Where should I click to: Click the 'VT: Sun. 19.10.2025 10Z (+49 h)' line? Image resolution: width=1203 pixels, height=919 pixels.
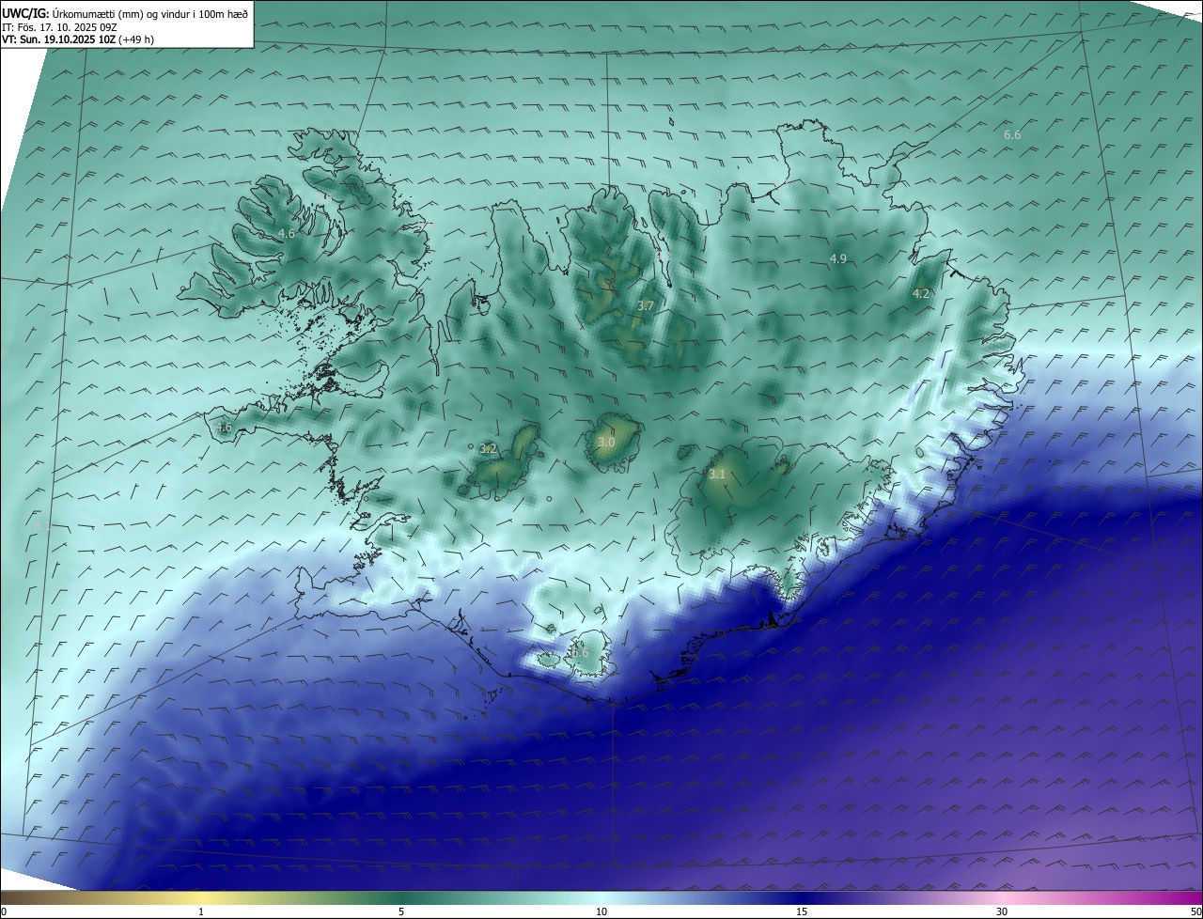click(78, 40)
